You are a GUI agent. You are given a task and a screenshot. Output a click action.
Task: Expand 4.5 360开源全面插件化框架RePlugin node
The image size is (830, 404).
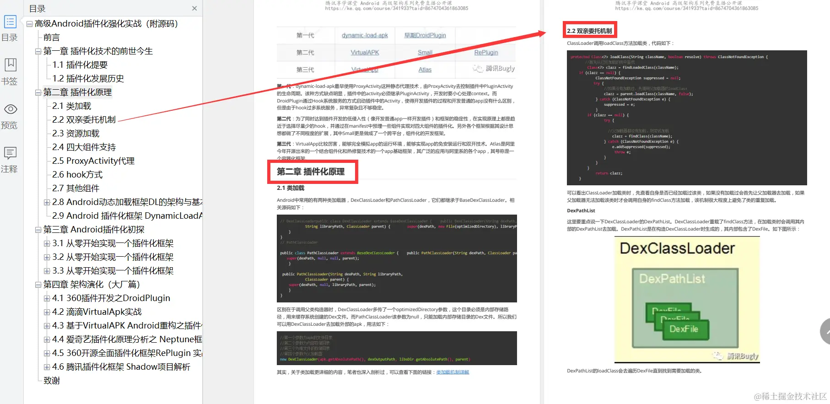[x=47, y=353]
